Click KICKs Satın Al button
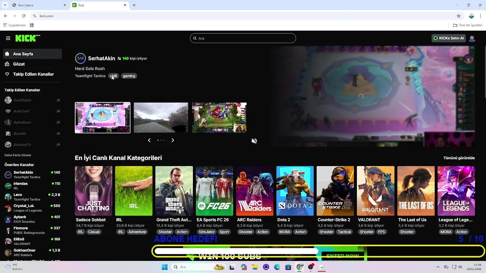 [x=448, y=38]
